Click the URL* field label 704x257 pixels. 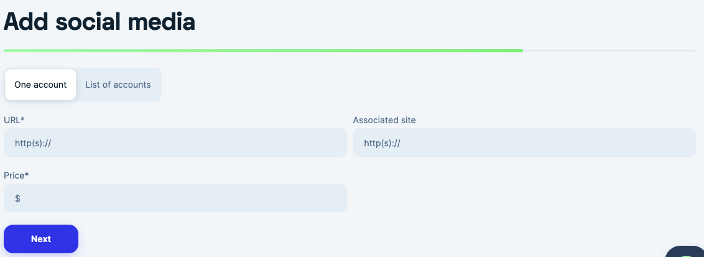pos(14,120)
